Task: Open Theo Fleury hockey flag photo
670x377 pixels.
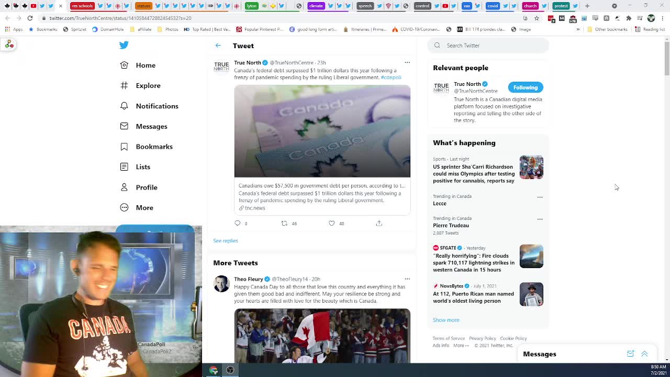Action: coord(322,336)
